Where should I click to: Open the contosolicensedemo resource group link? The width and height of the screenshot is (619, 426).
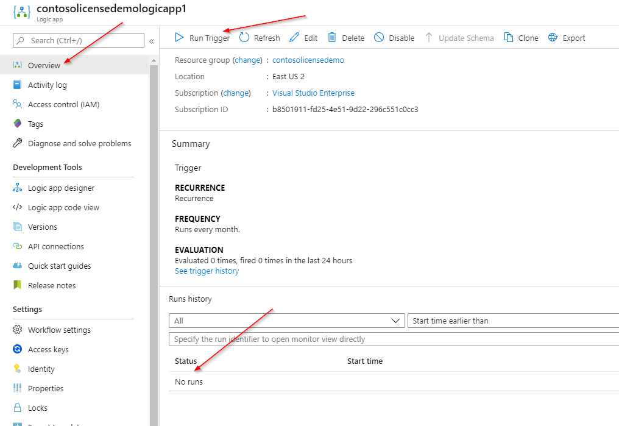pyautogui.click(x=308, y=60)
